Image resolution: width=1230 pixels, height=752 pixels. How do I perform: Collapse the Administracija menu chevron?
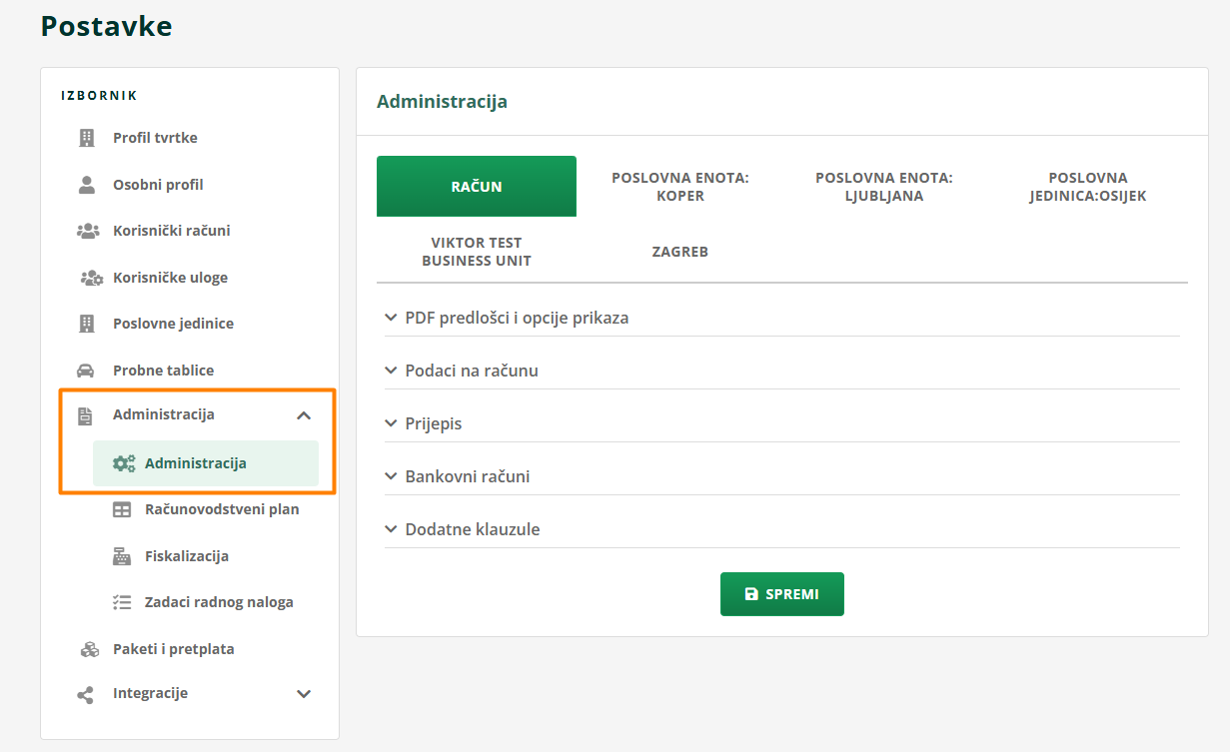tap(305, 415)
